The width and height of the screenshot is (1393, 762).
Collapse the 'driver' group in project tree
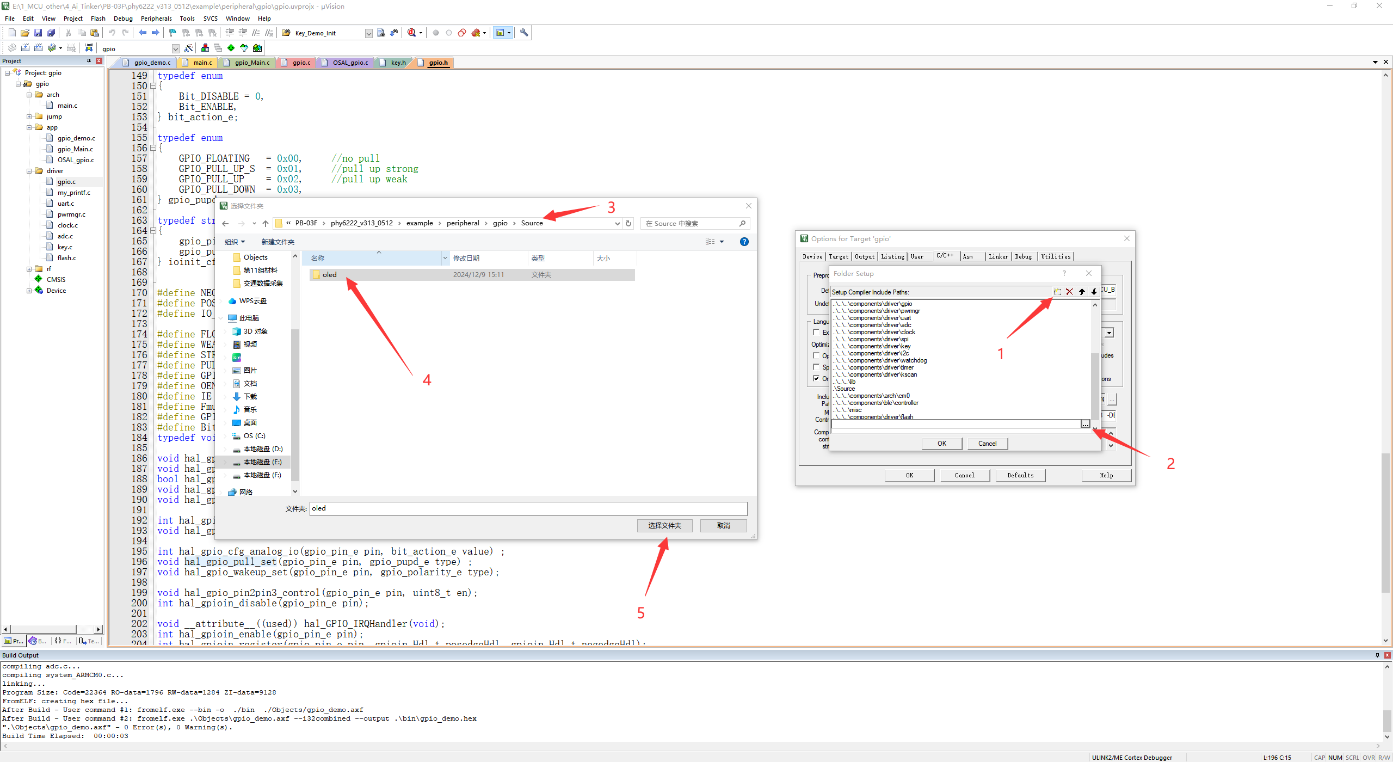coord(29,171)
